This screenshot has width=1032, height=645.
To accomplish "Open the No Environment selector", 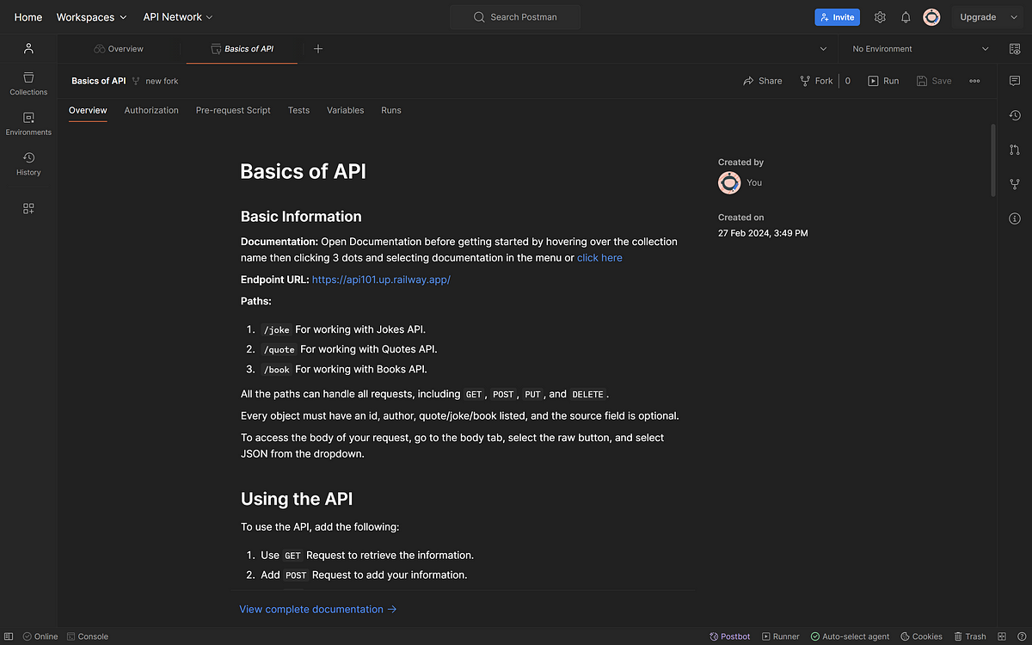I will 920,49.
